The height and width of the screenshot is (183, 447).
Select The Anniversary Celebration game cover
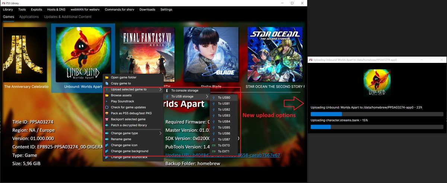pyautogui.click(x=25, y=55)
